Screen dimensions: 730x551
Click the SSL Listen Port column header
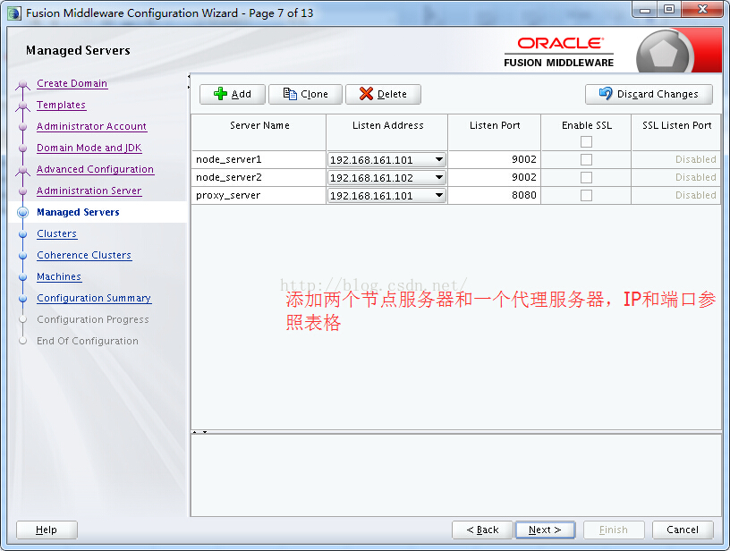[676, 132]
